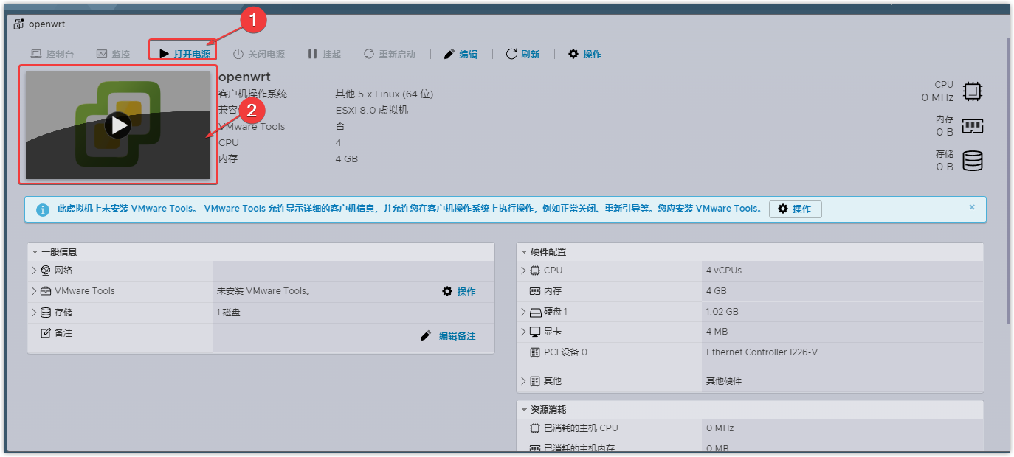This screenshot has width=1014, height=457.
Task: Click the 网络 globe icon
Action: point(46,271)
